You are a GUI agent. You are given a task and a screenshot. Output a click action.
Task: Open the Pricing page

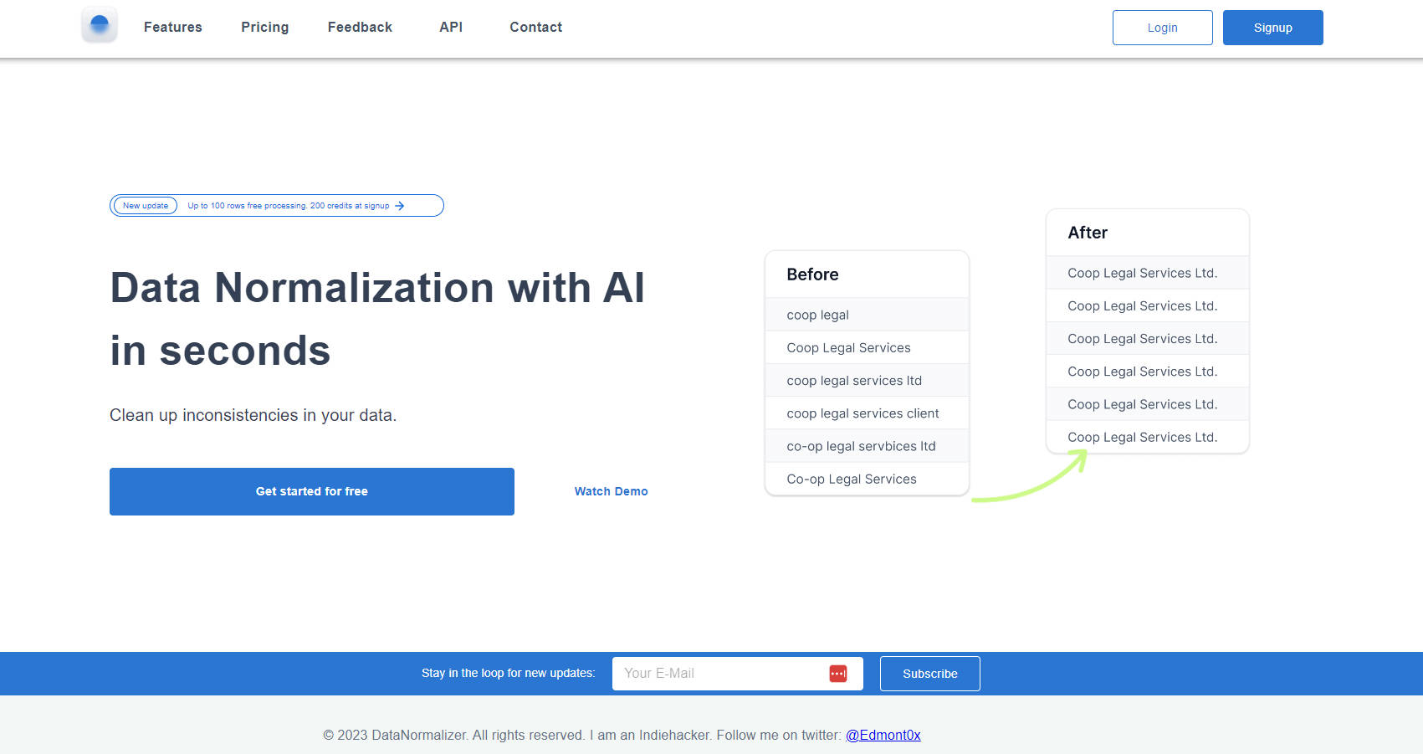(x=264, y=27)
